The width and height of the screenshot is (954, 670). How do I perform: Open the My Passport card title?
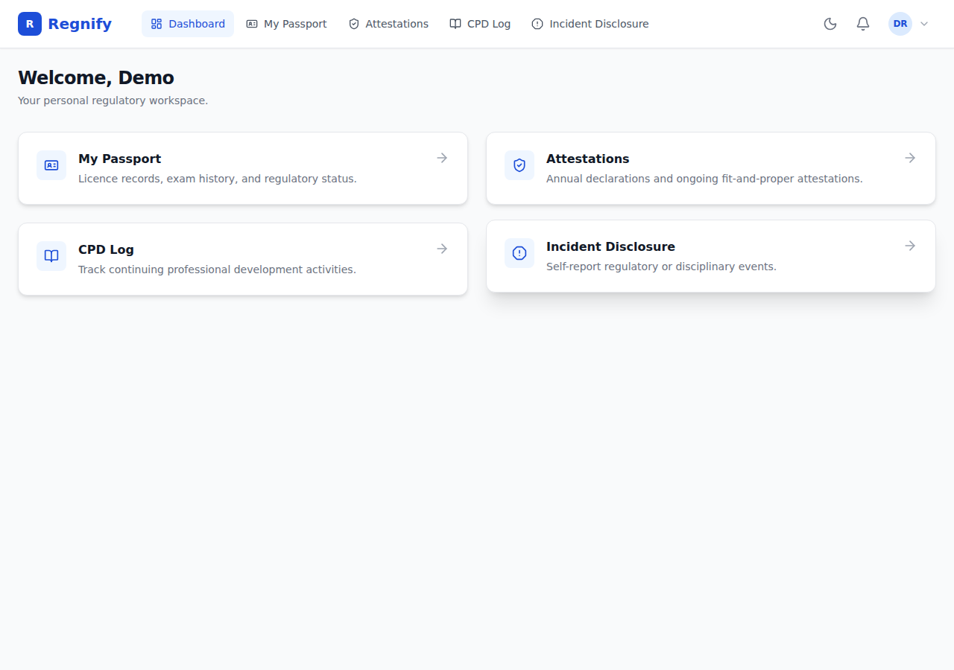tap(119, 159)
